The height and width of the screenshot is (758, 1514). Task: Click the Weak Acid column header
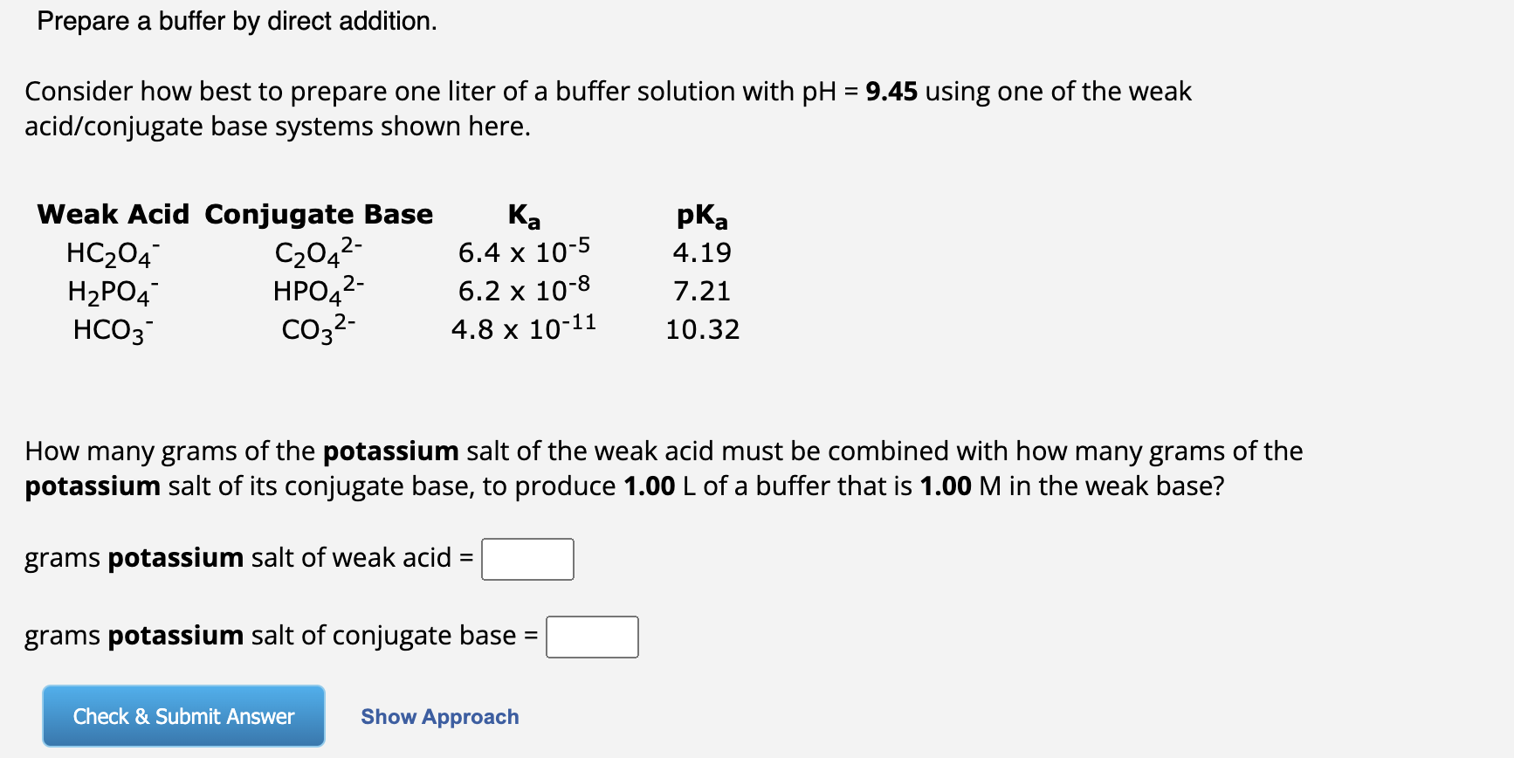[x=112, y=214]
